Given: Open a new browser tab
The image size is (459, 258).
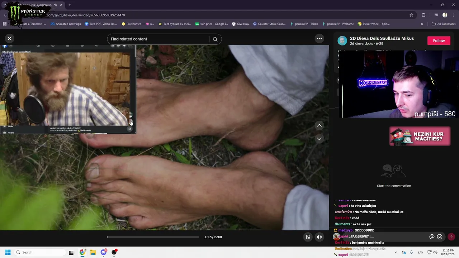Looking at the screenshot, I should 70,5.
